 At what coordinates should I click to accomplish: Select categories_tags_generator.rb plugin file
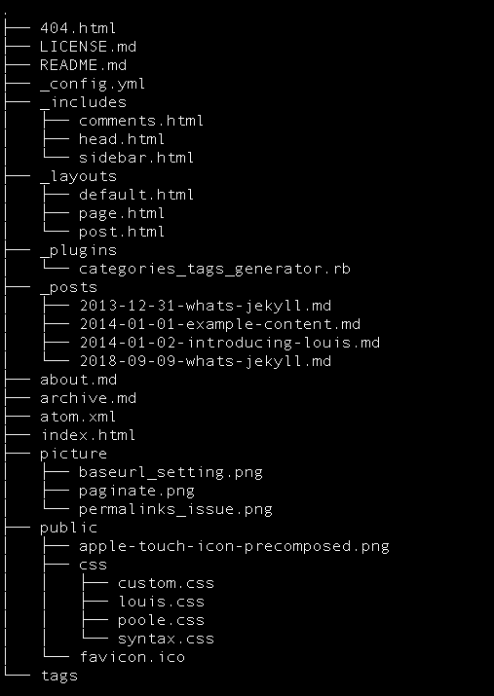coord(214,269)
